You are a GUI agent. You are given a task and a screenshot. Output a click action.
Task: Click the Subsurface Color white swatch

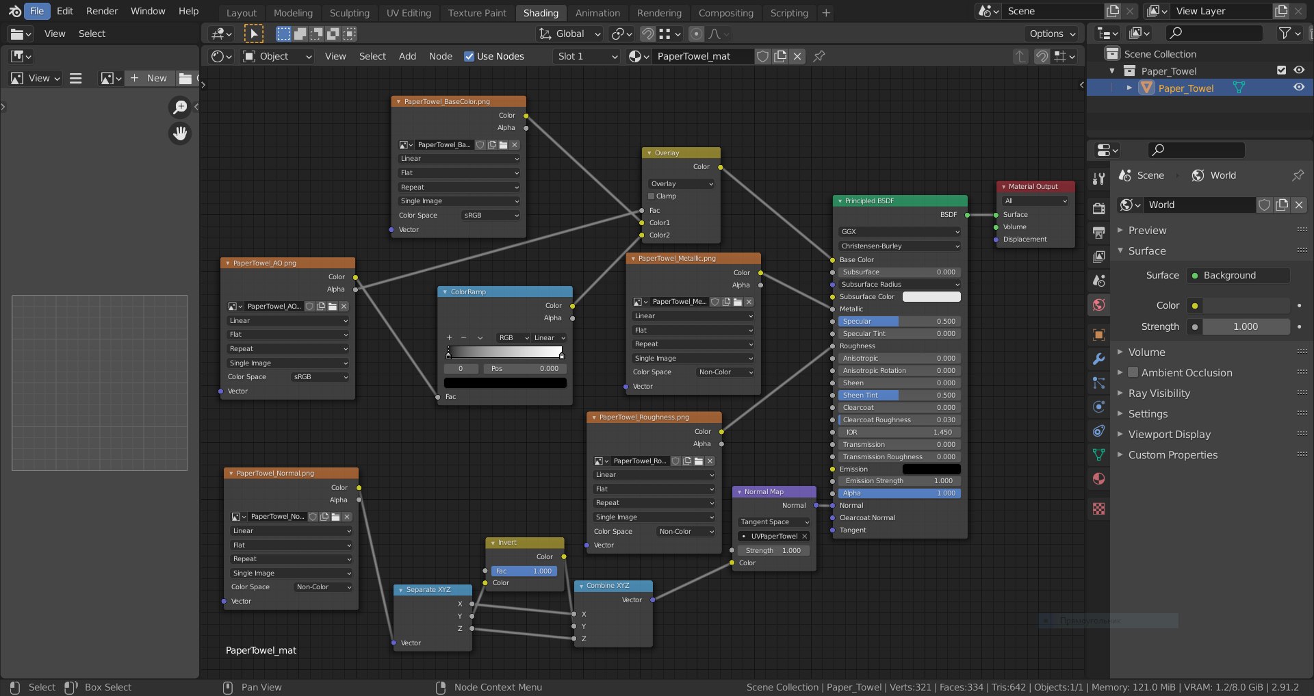931,296
